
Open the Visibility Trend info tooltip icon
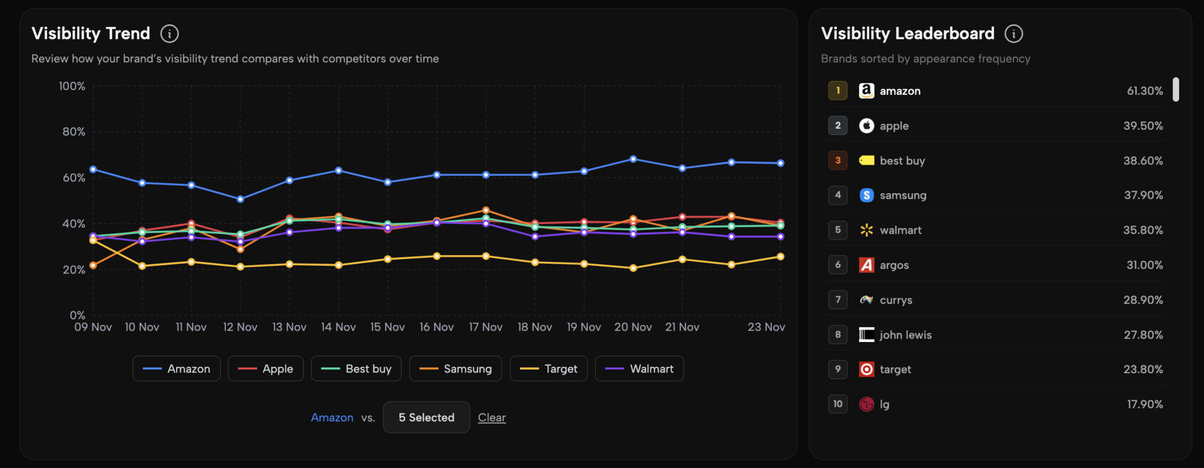tap(169, 33)
